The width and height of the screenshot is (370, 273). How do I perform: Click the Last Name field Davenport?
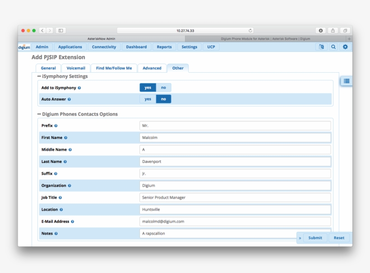[x=235, y=162]
